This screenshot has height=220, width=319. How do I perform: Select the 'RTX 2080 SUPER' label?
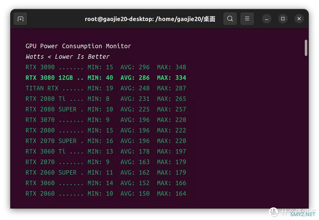51,109
